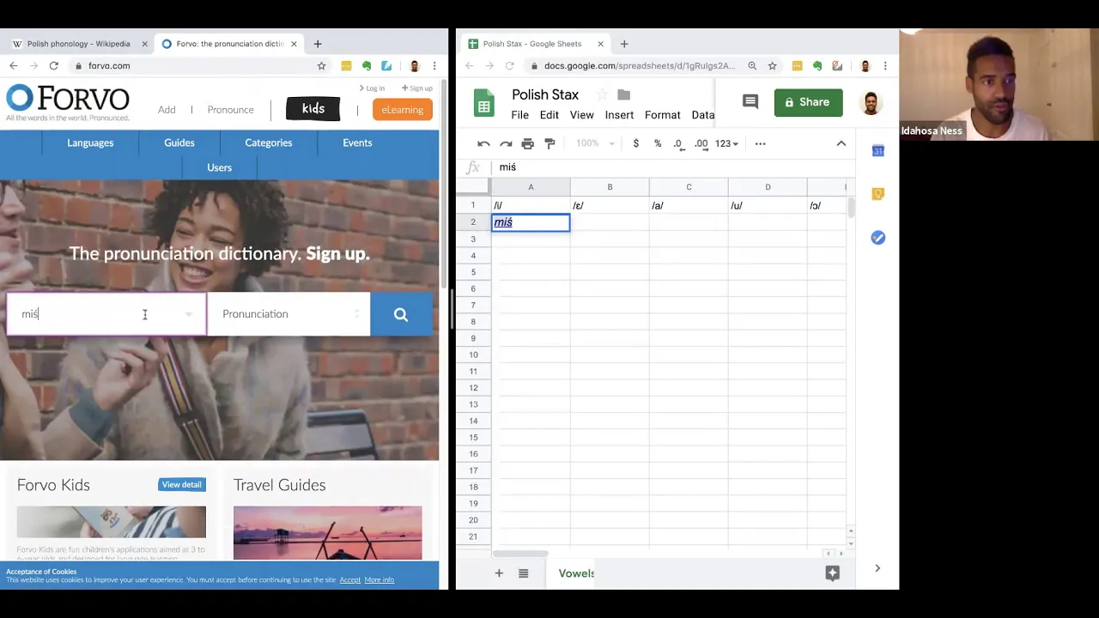Click Forvo Log in link
Screen dimensions: 1099x618
[x=372, y=88]
